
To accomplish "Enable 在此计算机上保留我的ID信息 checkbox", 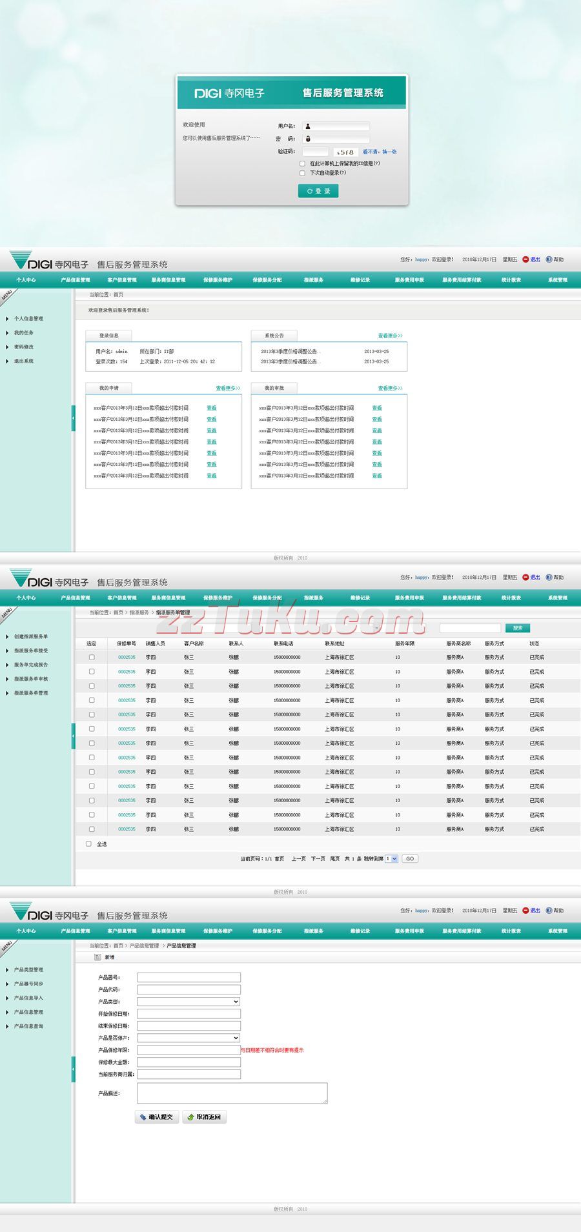I will tap(302, 164).
